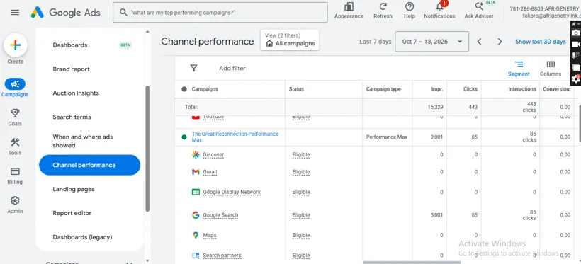This screenshot has width=581, height=264.
Task: Open the Tools wrench icon
Action: coord(15,142)
